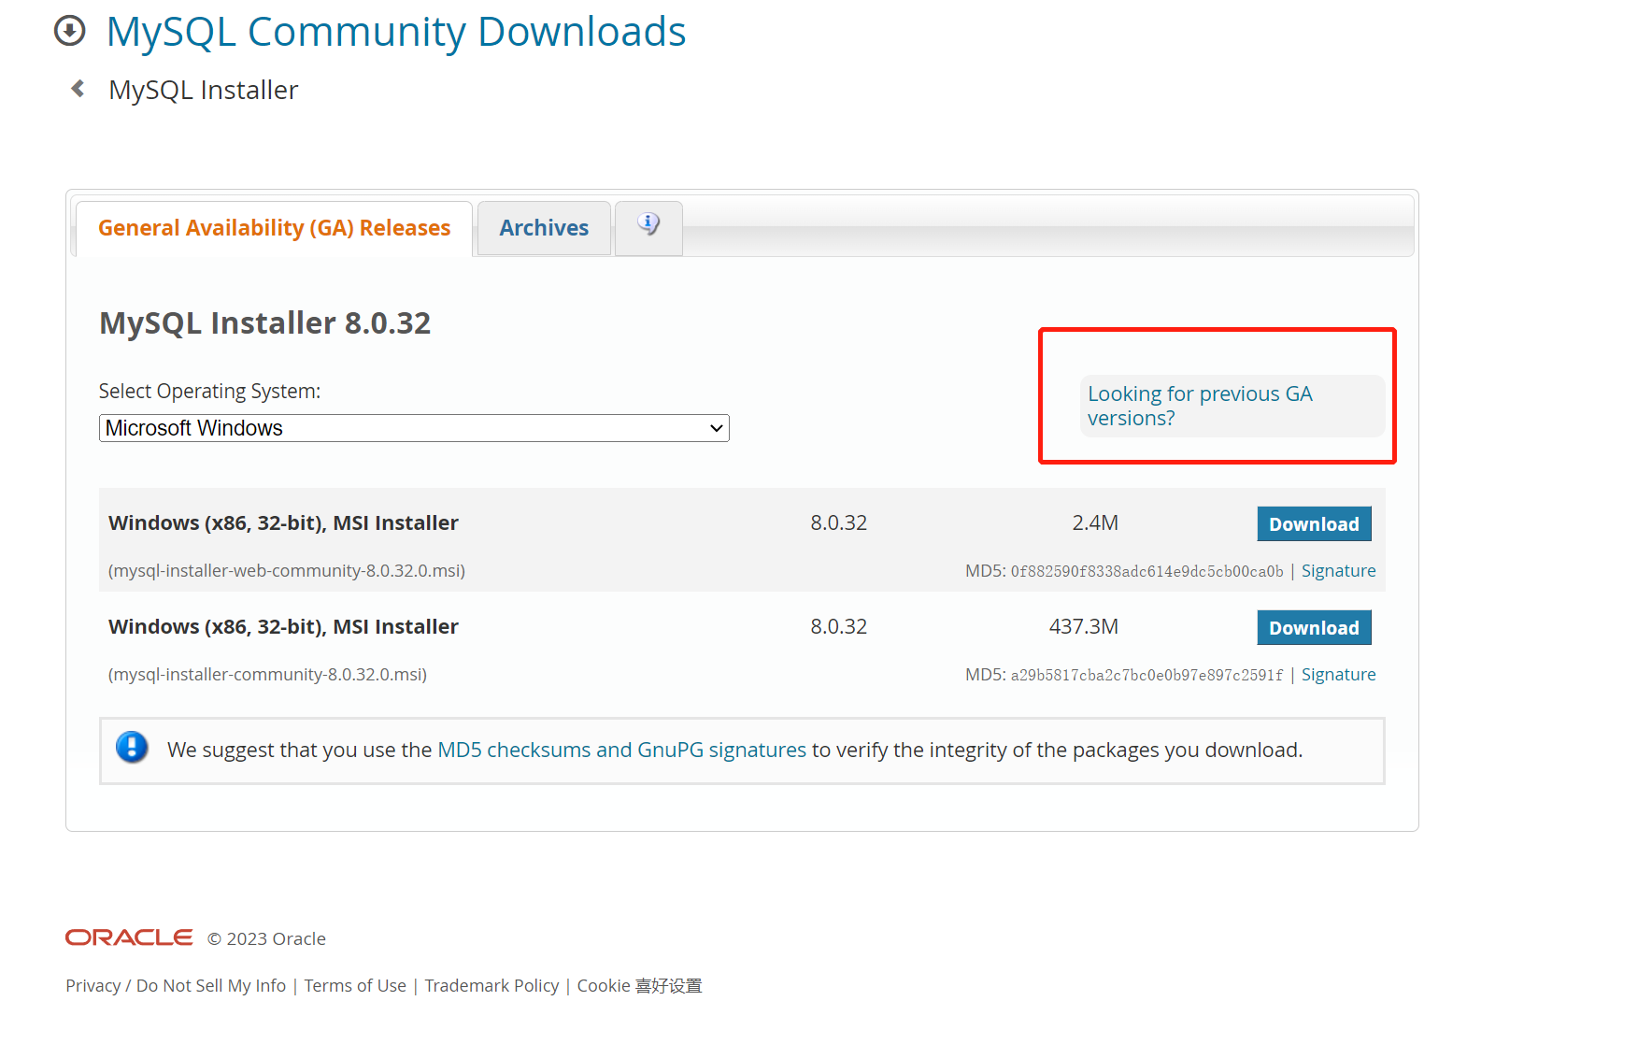This screenshot has width=1652, height=1044.
Task: Click the blue exclamation info icon
Action: 132,749
